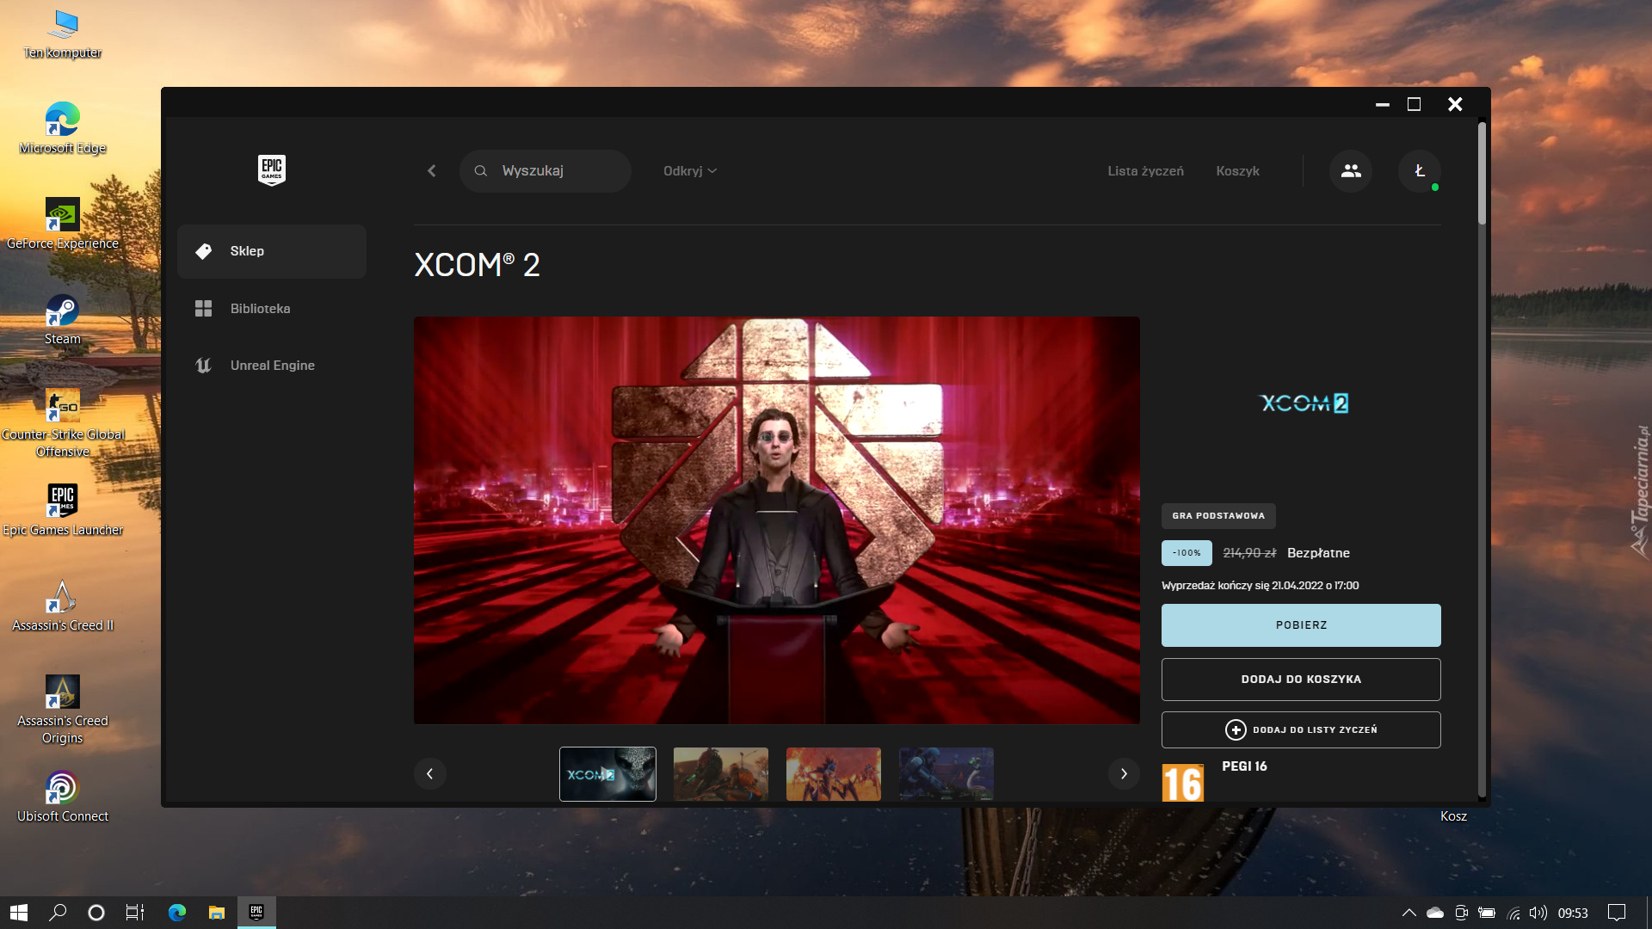
Task: Expand the Odkryj dropdown
Action: [x=689, y=171]
